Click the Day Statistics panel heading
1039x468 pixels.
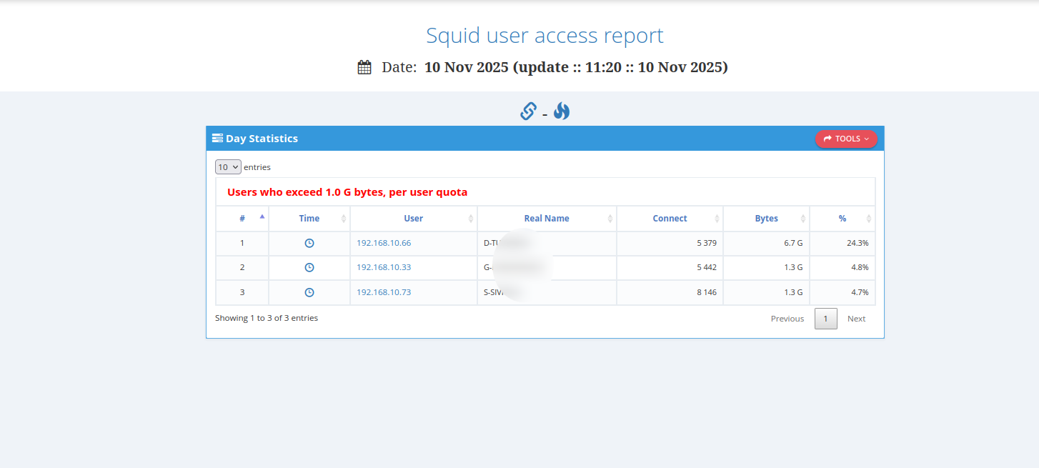[262, 139]
